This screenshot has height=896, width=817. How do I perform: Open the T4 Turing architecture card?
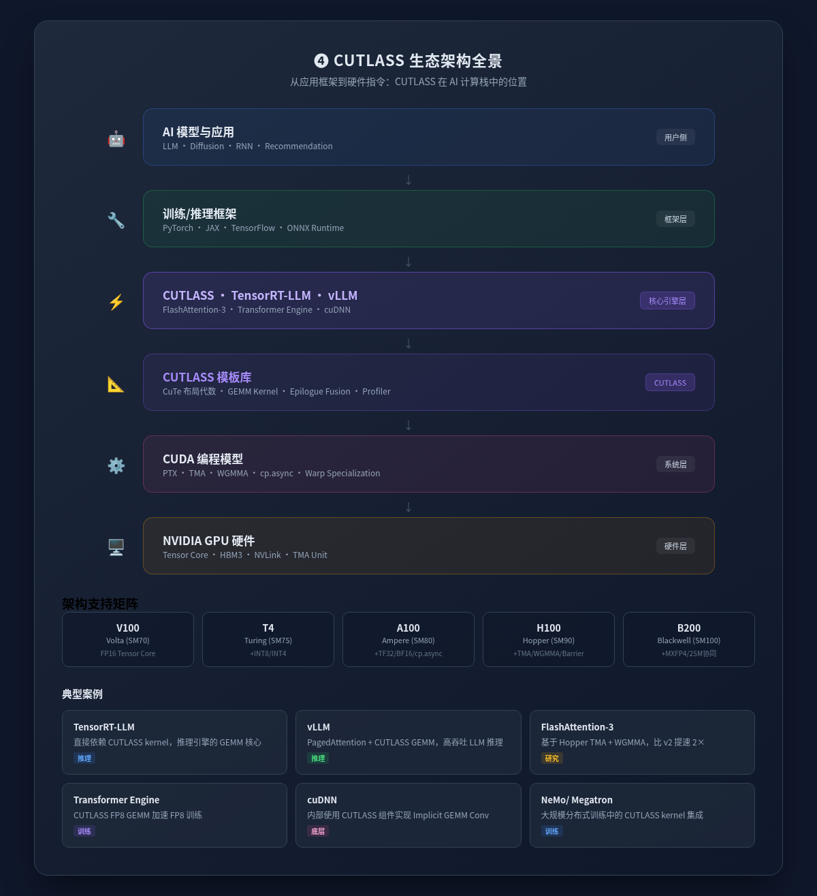click(268, 639)
